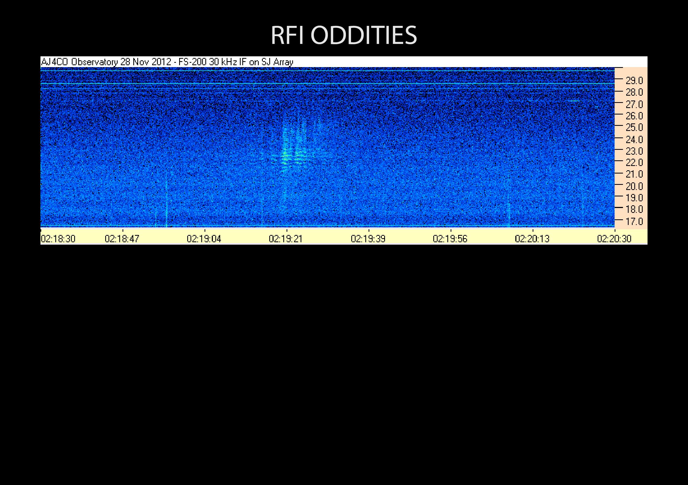688x485 pixels.
Task: Select the 17.0 frequency scale label
Action: coord(634,221)
